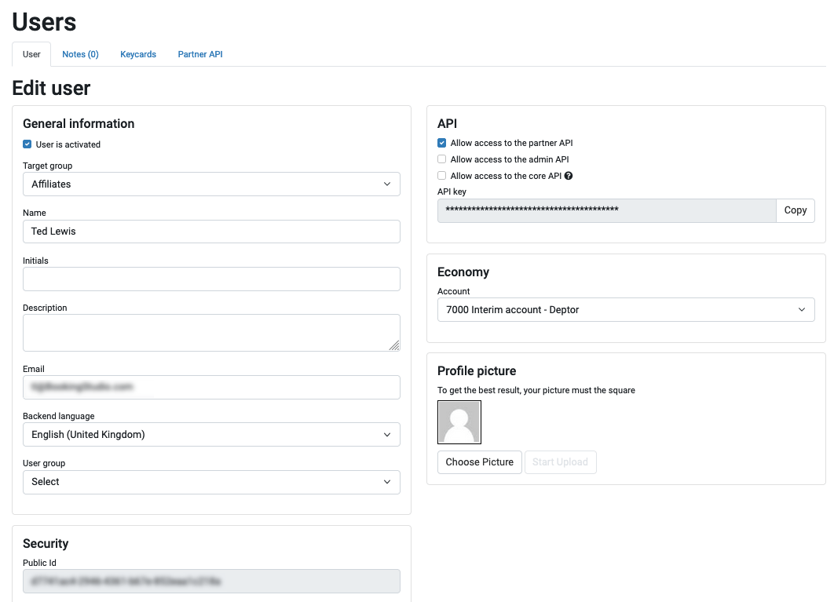The image size is (834, 602).
Task: Switch to the Partner API tab
Action: point(199,54)
